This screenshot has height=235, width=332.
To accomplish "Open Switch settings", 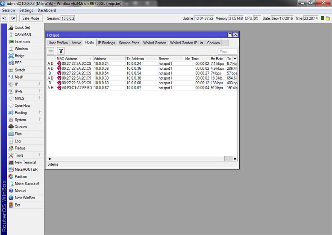I will 20,70.
